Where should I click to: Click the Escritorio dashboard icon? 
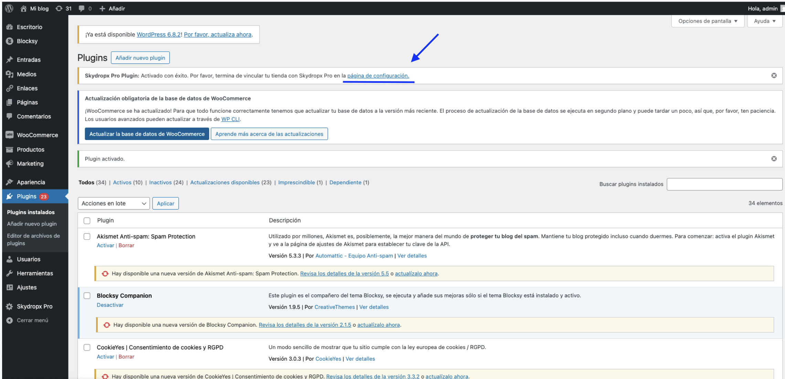point(10,27)
